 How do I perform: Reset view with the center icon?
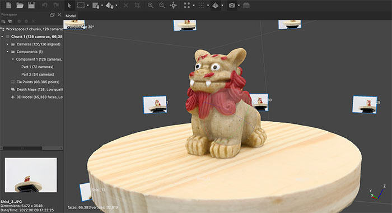pyautogui.click(x=173, y=5)
